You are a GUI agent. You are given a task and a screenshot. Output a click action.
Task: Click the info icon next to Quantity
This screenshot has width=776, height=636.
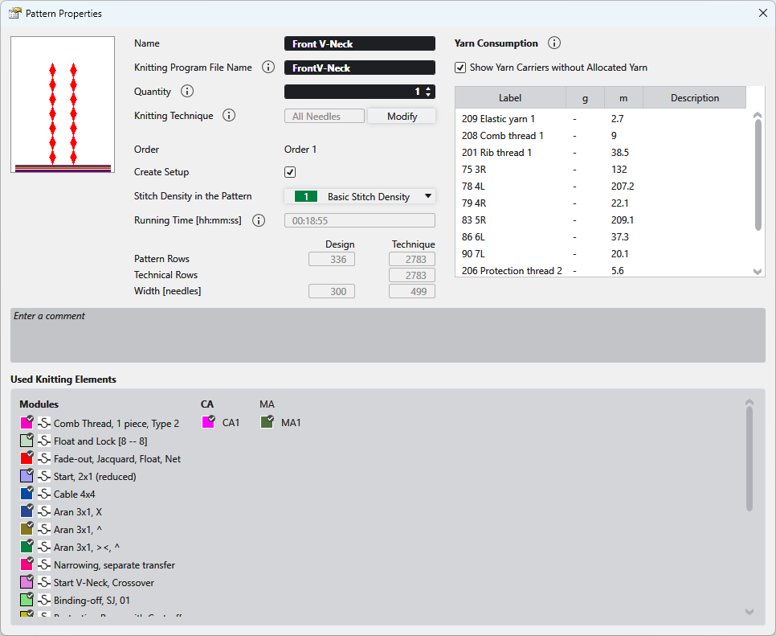(x=187, y=92)
